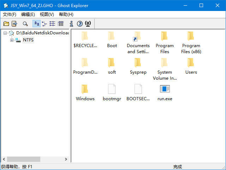
Task: Select the Sysprep folder
Action: point(138,66)
